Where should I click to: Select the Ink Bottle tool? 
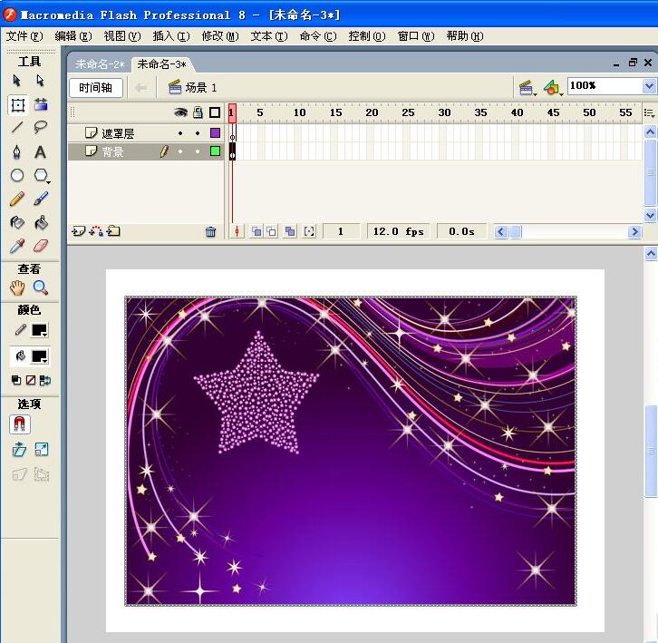point(17,222)
